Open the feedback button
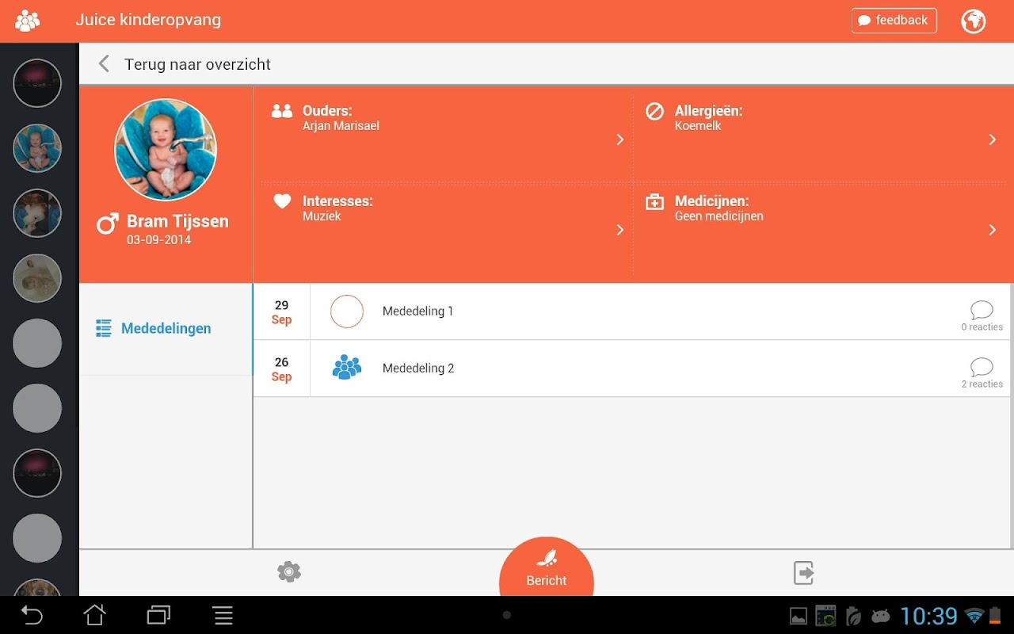 point(894,21)
